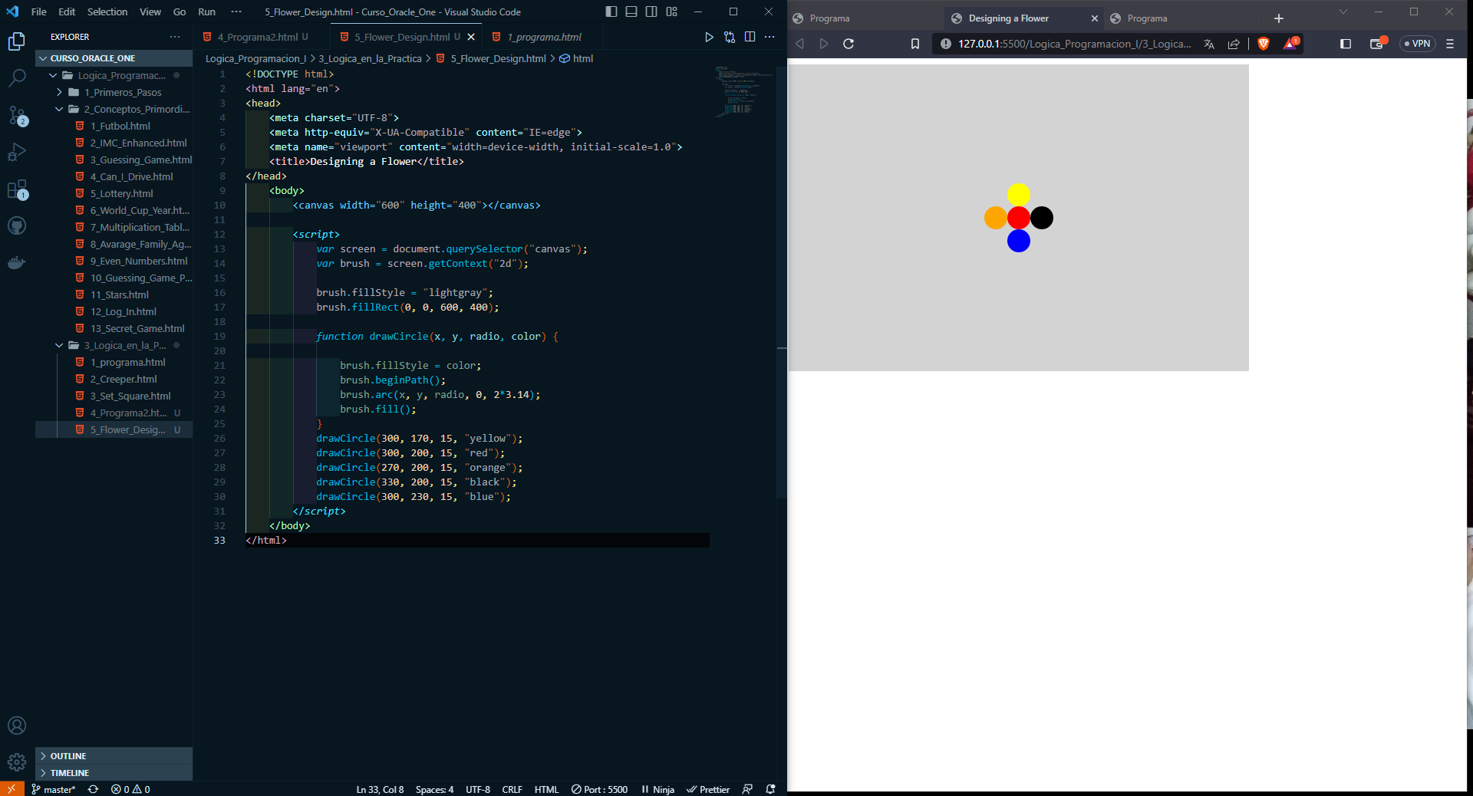
Task: Click the Synchronize Changes icon in the status bar
Action: pos(93,789)
